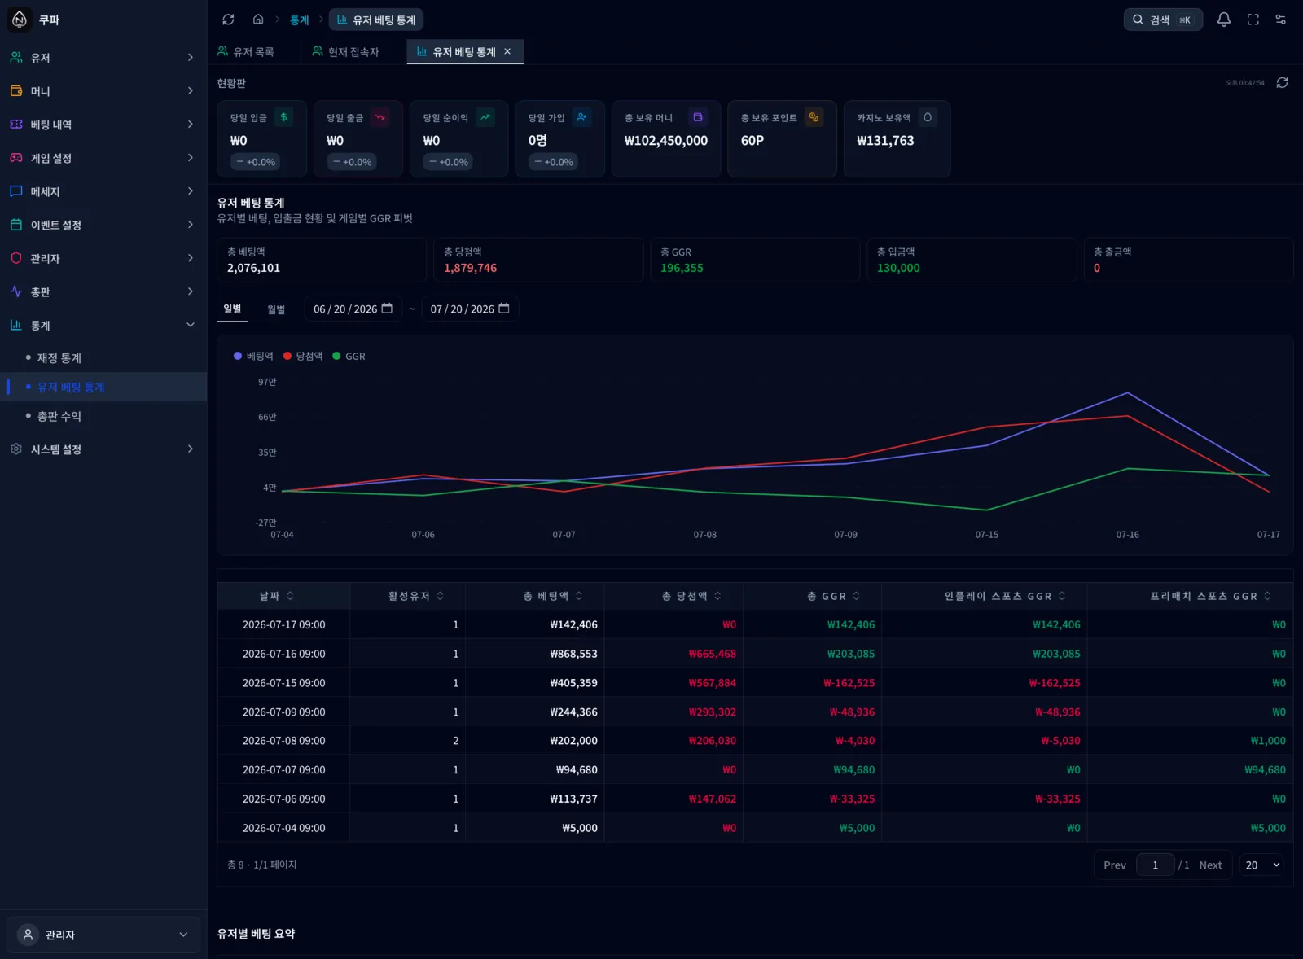This screenshot has height=959, width=1303.
Task: Go to home breadcrumb icon
Action: click(x=258, y=20)
